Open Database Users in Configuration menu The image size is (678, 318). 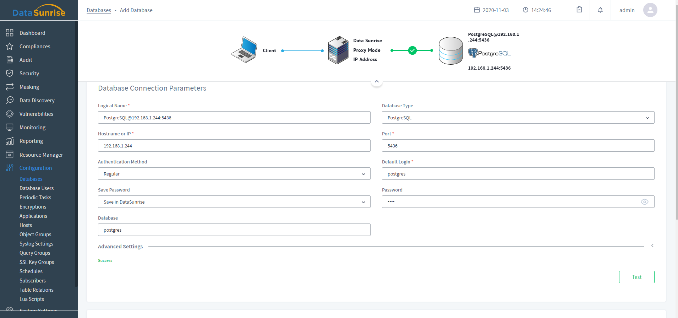pos(37,188)
